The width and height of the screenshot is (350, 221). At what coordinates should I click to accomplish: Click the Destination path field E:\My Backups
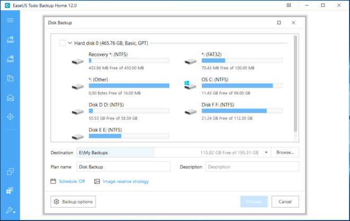(x=173, y=153)
